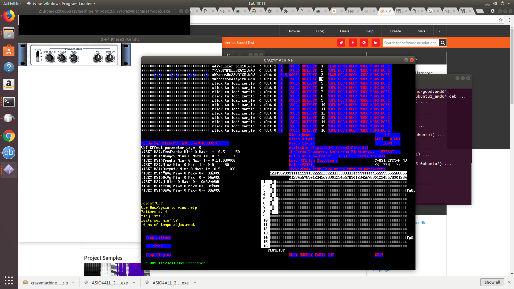Viewport: 514px width, 289px height.
Task: Adjust the PhaseSifter Feedback knob
Action: 50,58
